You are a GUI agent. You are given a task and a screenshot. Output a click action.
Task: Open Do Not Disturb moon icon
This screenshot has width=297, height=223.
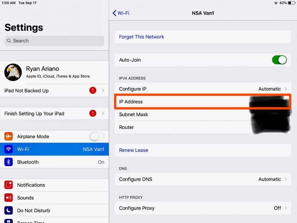8,210
